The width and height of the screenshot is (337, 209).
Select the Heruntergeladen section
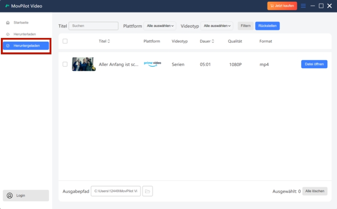coord(26,46)
